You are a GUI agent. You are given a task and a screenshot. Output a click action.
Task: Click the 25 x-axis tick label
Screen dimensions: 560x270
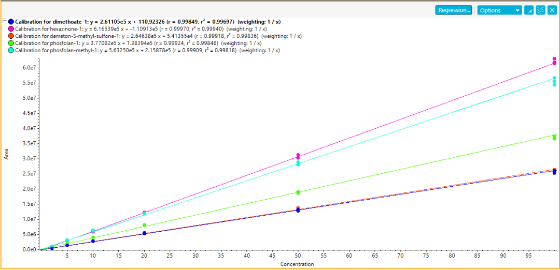170,256
